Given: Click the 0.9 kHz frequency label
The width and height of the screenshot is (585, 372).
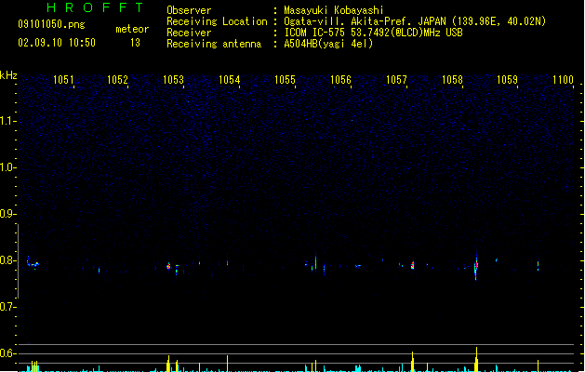Looking at the screenshot, I should 7,214.
